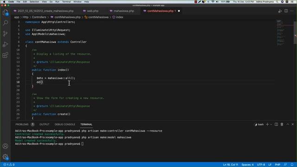Screen dimensions: 297x167
Task: Open the Run menu
Action: click(x=58, y=2)
